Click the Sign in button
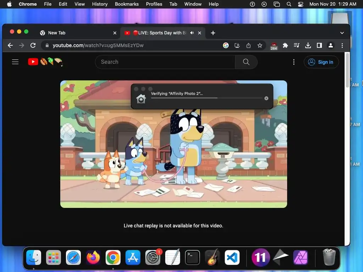Screen dimensions: 363x272 [321, 62]
